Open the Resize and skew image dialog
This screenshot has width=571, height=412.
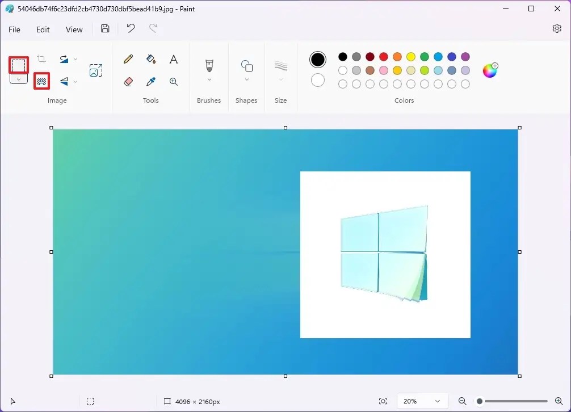click(x=95, y=69)
